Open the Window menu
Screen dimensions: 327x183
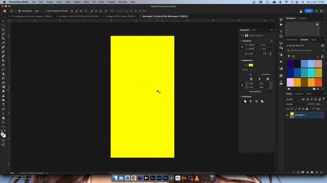point(123,2)
